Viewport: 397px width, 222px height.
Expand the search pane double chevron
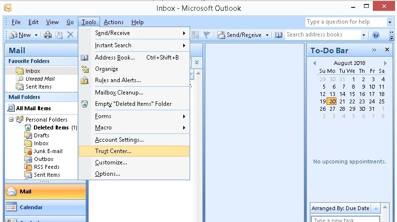(197, 62)
